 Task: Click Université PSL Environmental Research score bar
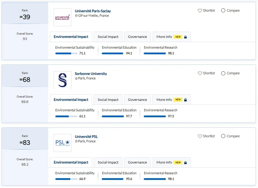pyautogui.click(x=155, y=179)
